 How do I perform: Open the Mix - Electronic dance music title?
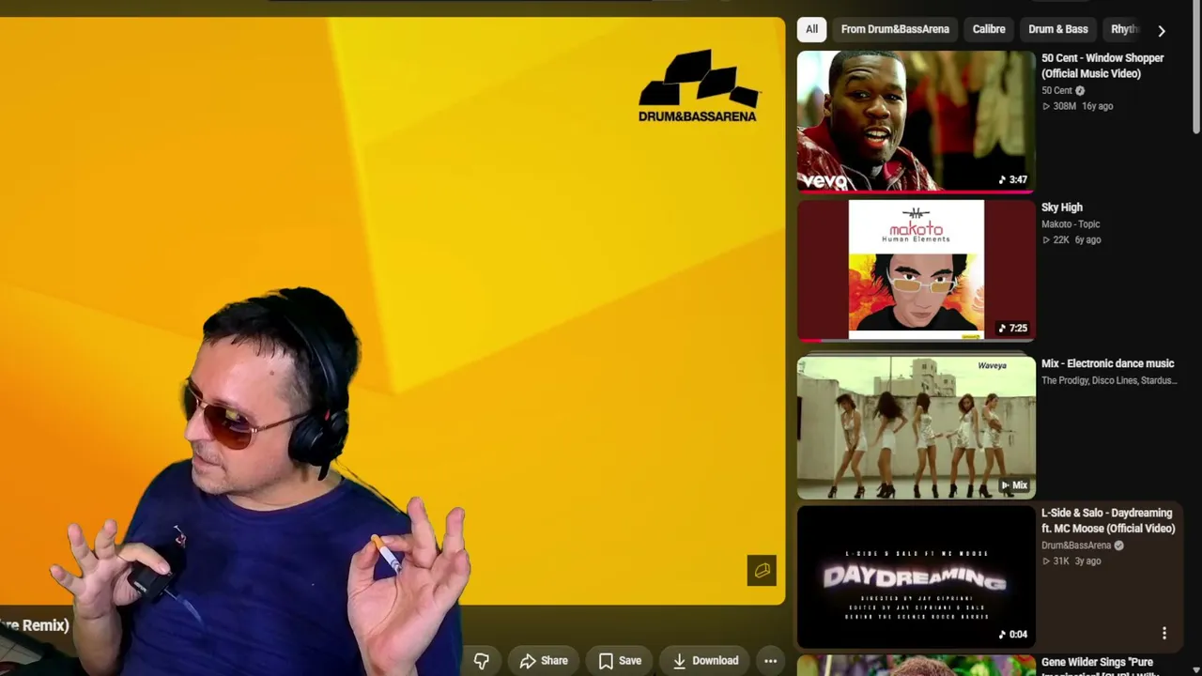tap(1108, 363)
